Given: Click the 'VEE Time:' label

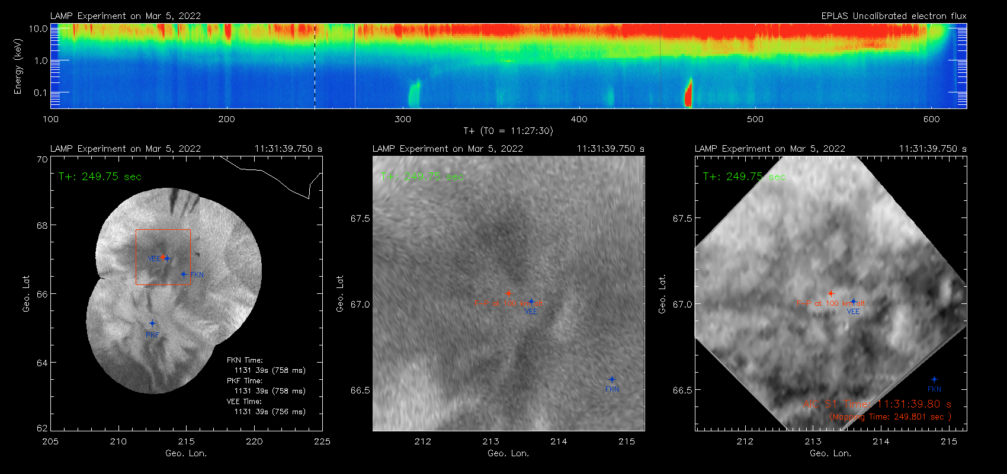Looking at the screenshot, I should 245,402.
